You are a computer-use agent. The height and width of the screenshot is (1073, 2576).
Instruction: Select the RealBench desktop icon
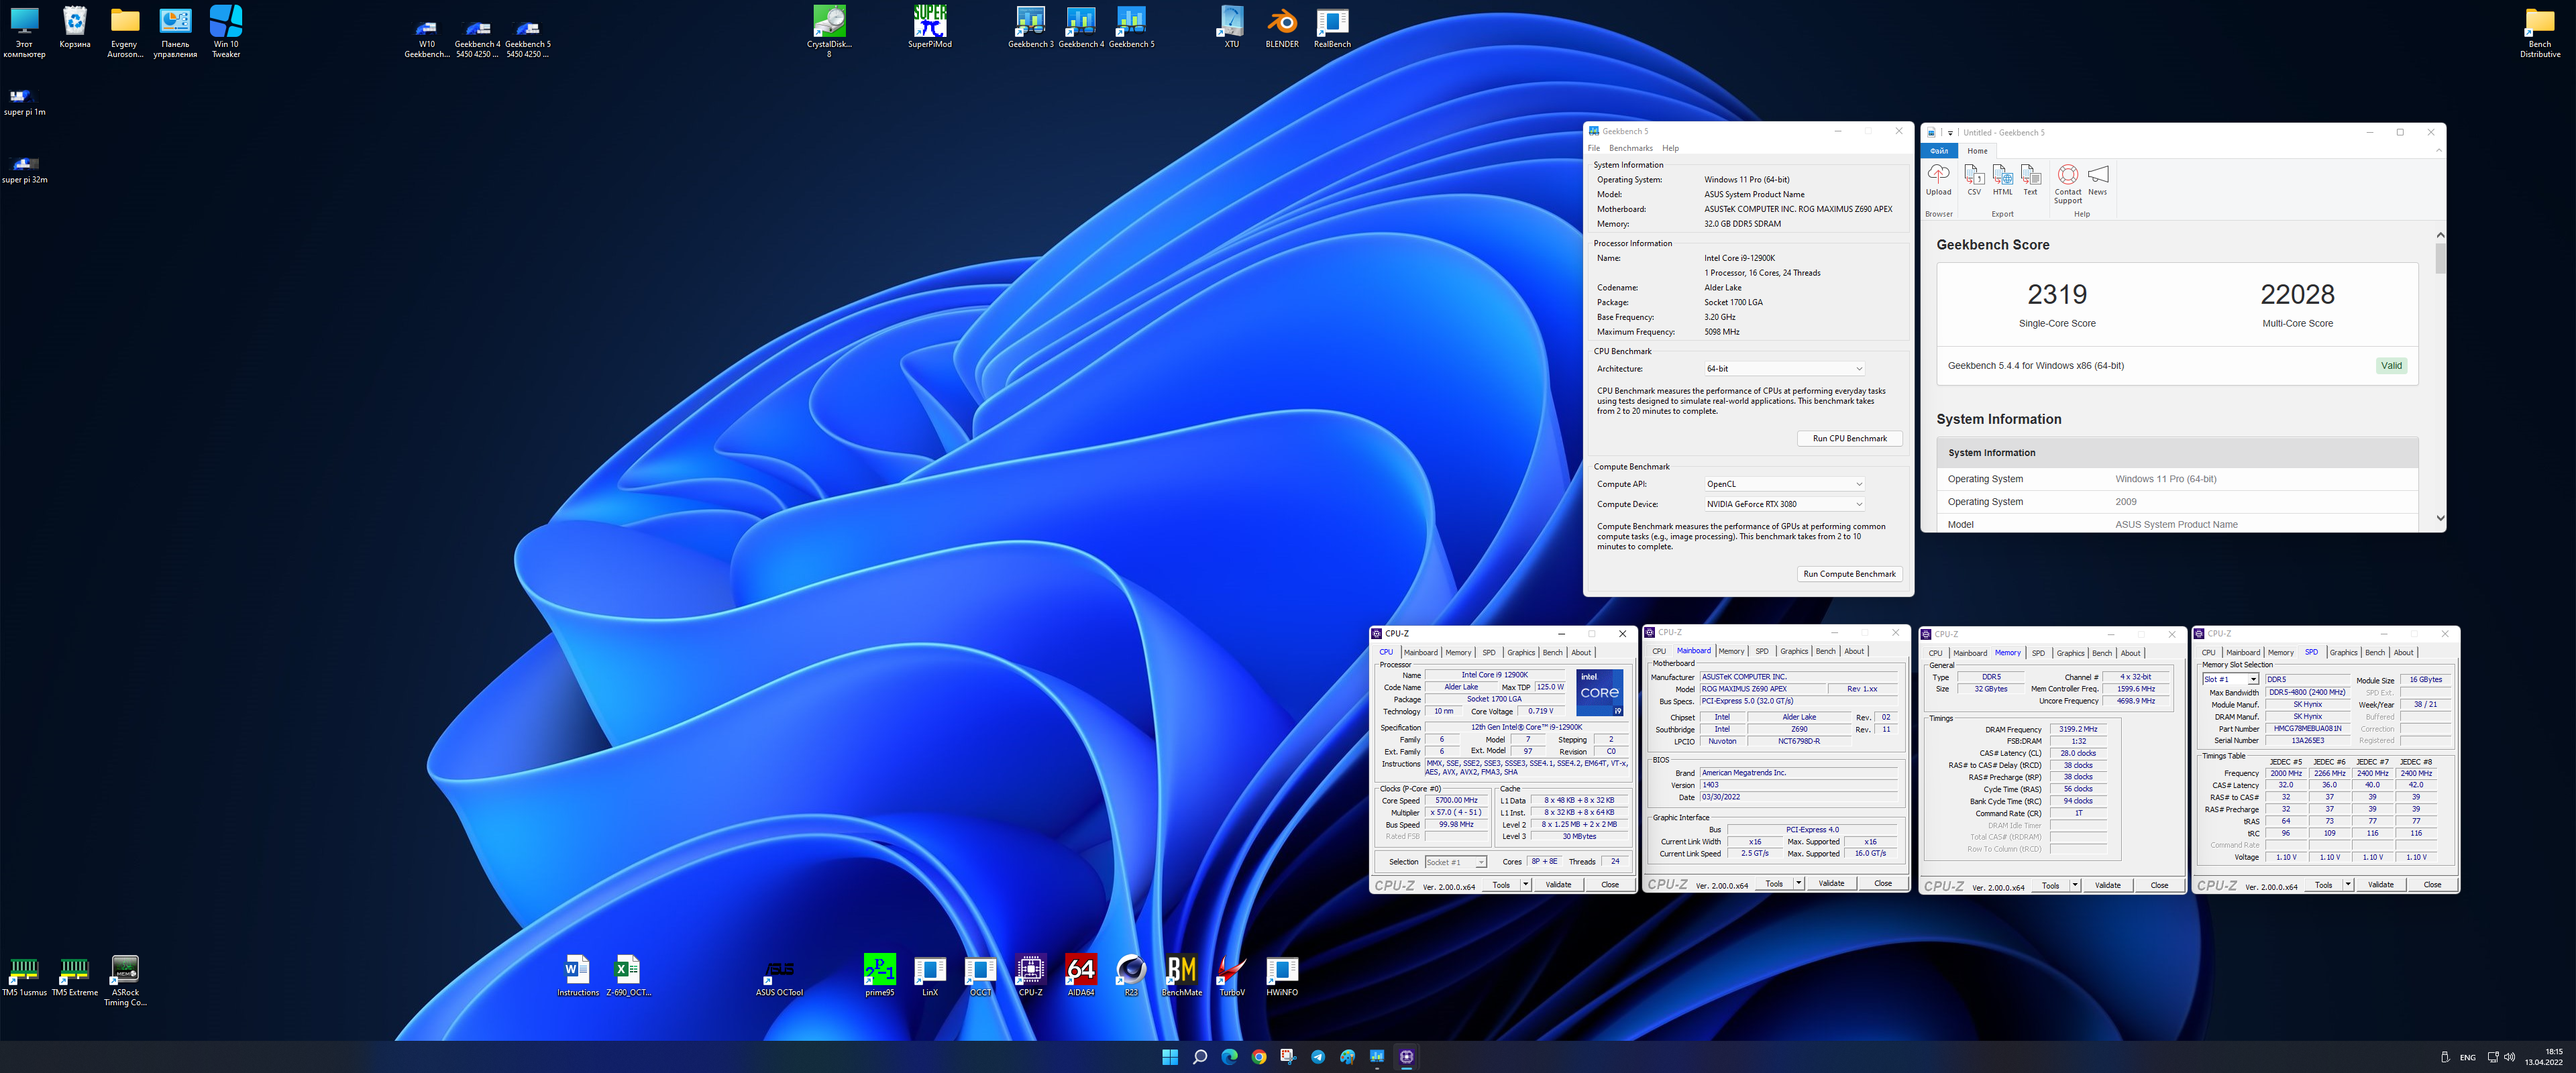pos(1332,27)
